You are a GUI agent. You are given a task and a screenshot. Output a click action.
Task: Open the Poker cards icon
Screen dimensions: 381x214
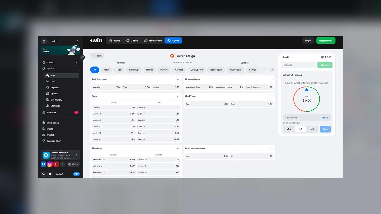click(44, 129)
